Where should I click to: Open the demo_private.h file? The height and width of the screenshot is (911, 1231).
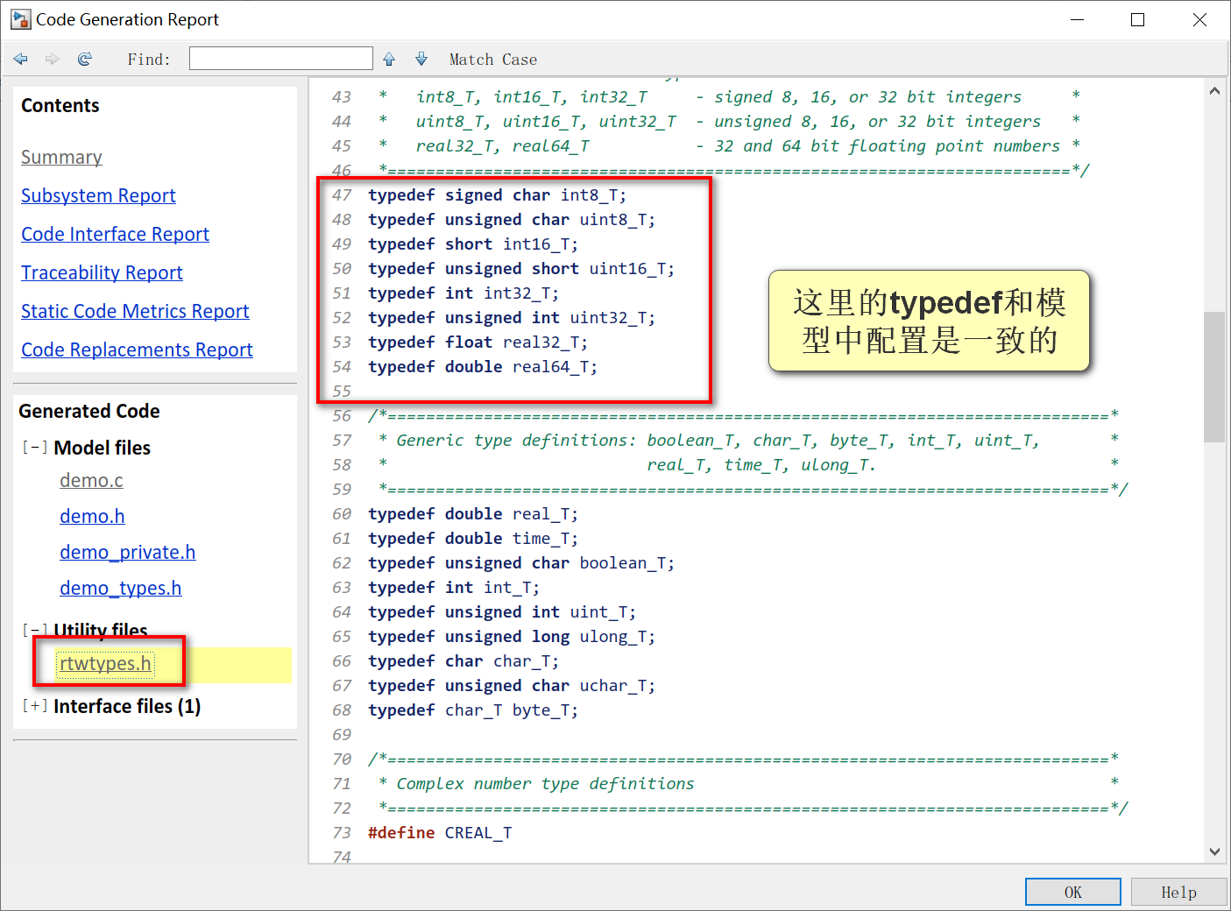coord(127,552)
